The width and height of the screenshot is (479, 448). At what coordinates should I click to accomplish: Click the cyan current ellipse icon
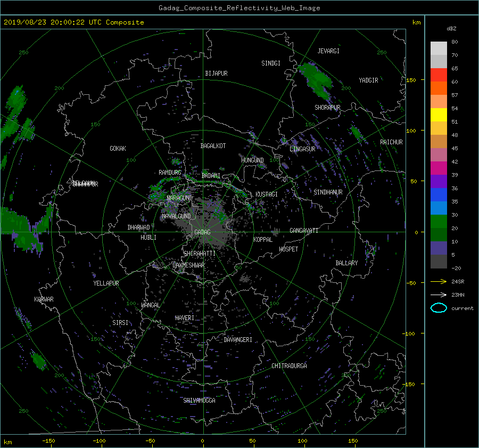(x=439, y=308)
